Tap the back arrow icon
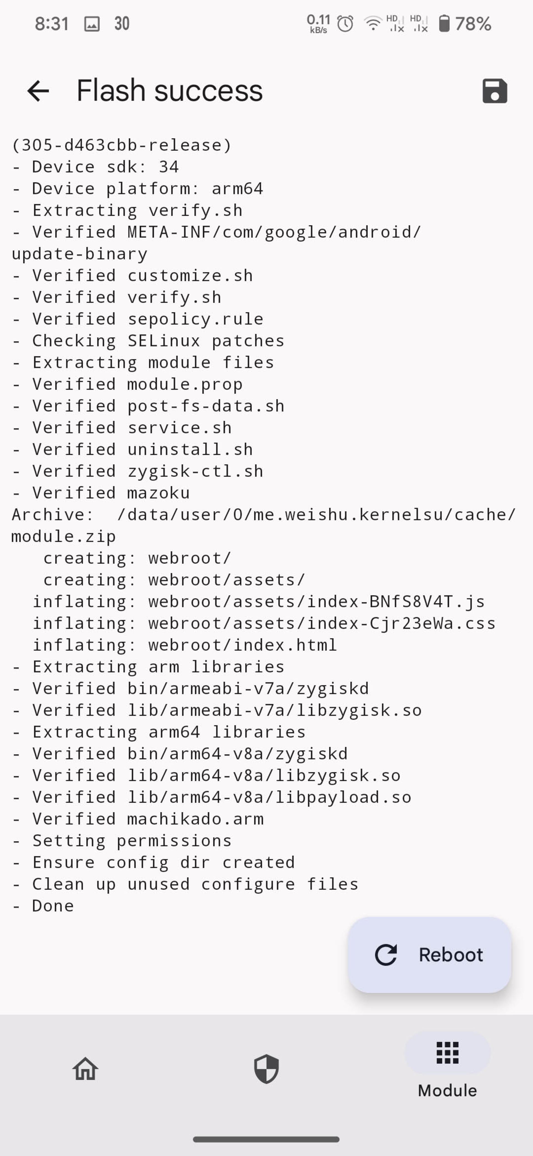 38,91
